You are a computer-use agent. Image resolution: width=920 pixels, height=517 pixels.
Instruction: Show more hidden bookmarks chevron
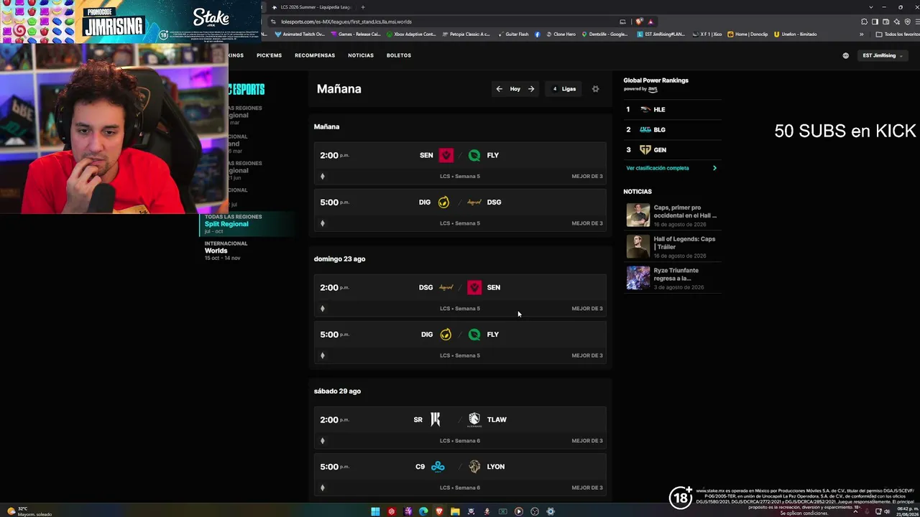click(862, 34)
